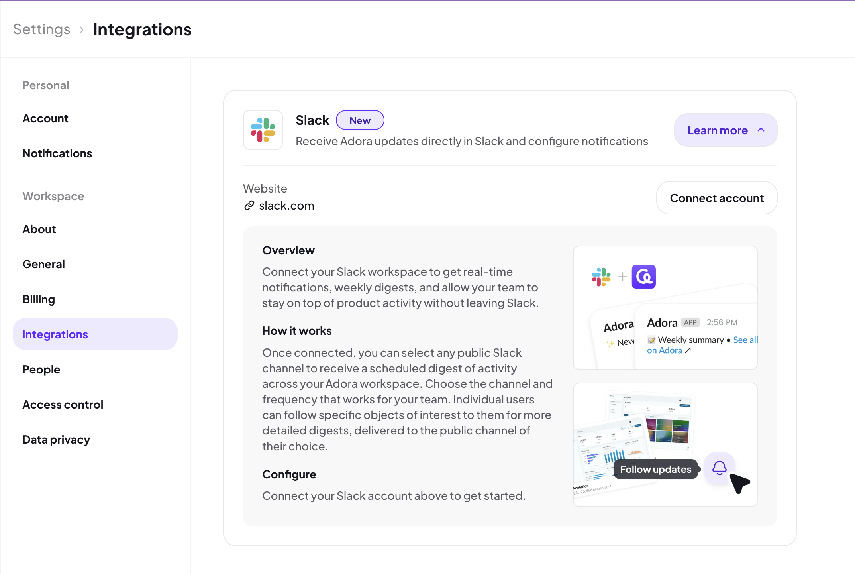
Task: Open the slack.com website link
Action: 286,206
